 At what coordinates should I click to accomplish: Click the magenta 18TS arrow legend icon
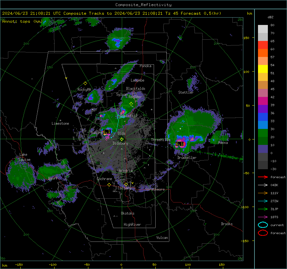[263, 217]
